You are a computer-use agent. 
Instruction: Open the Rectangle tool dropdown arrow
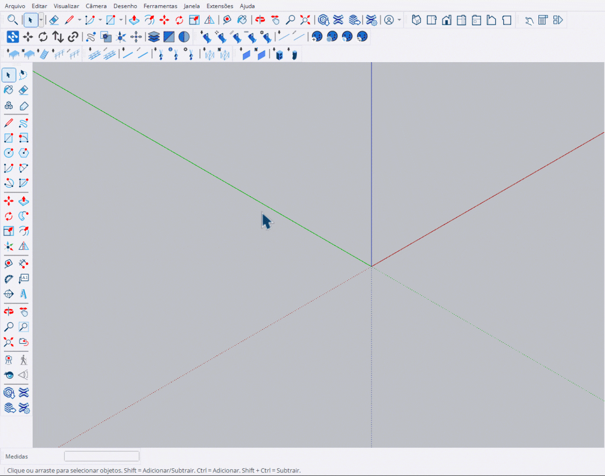pyautogui.click(x=120, y=20)
